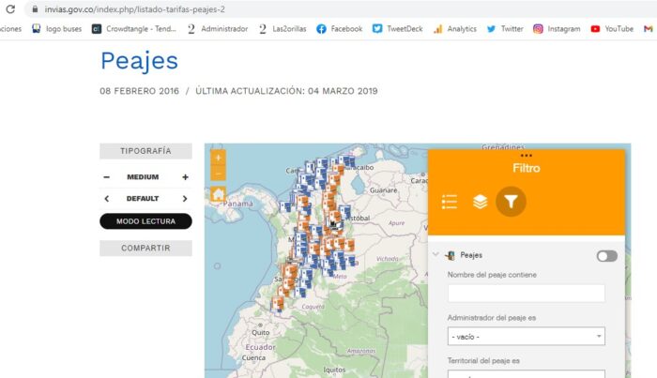Click the Peajes page title
The image size is (657, 378).
(x=140, y=61)
